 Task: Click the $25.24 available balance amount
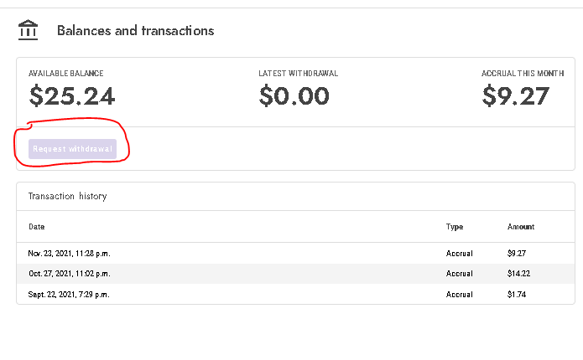tap(72, 95)
